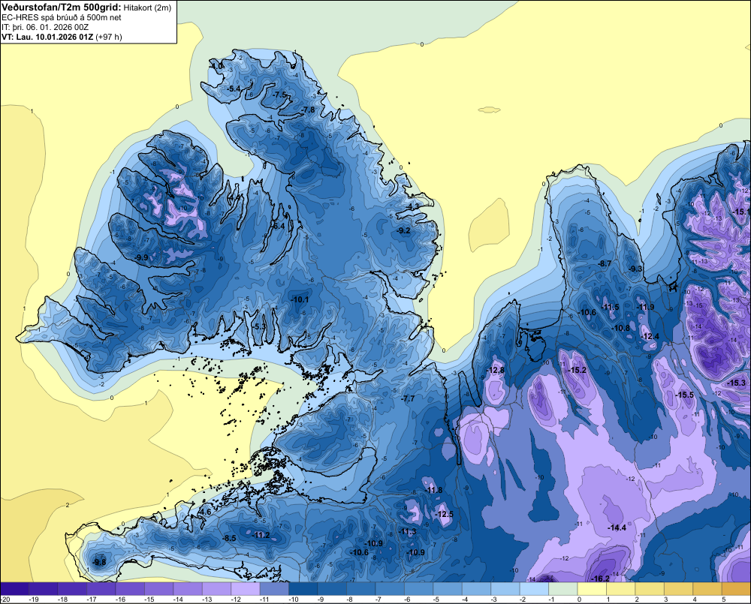Click the temperature value -9.2 on the map
751x604 pixels.
pyautogui.click(x=403, y=230)
